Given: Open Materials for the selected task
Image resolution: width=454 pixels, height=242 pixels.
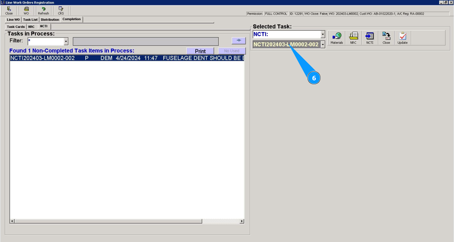Looking at the screenshot, I should click(337, 38).
